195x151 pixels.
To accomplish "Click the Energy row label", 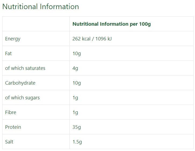I will [13, 39].
